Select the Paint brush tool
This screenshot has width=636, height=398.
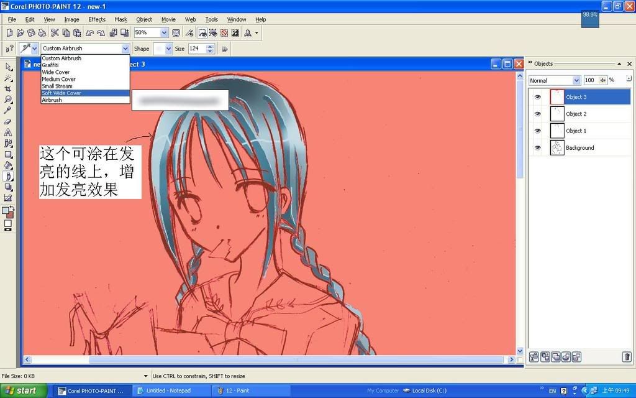tap(8, 176)
